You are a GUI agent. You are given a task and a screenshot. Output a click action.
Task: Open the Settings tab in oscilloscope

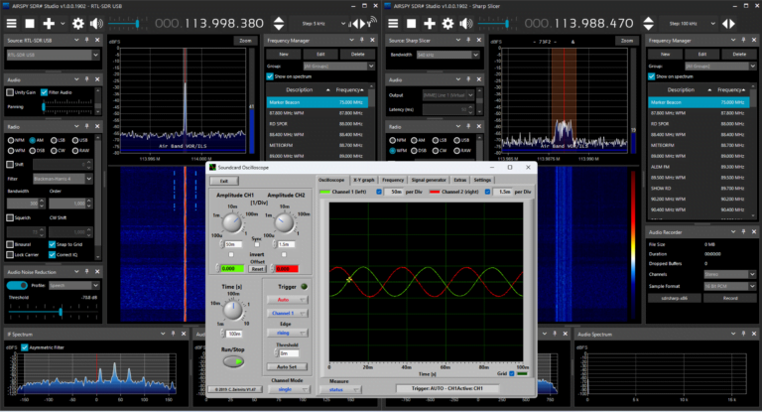point(482,180)
